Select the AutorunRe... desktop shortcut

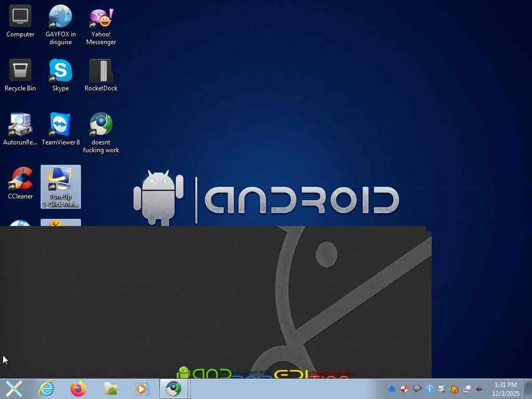pyautogui.click(x=20, y=129)
